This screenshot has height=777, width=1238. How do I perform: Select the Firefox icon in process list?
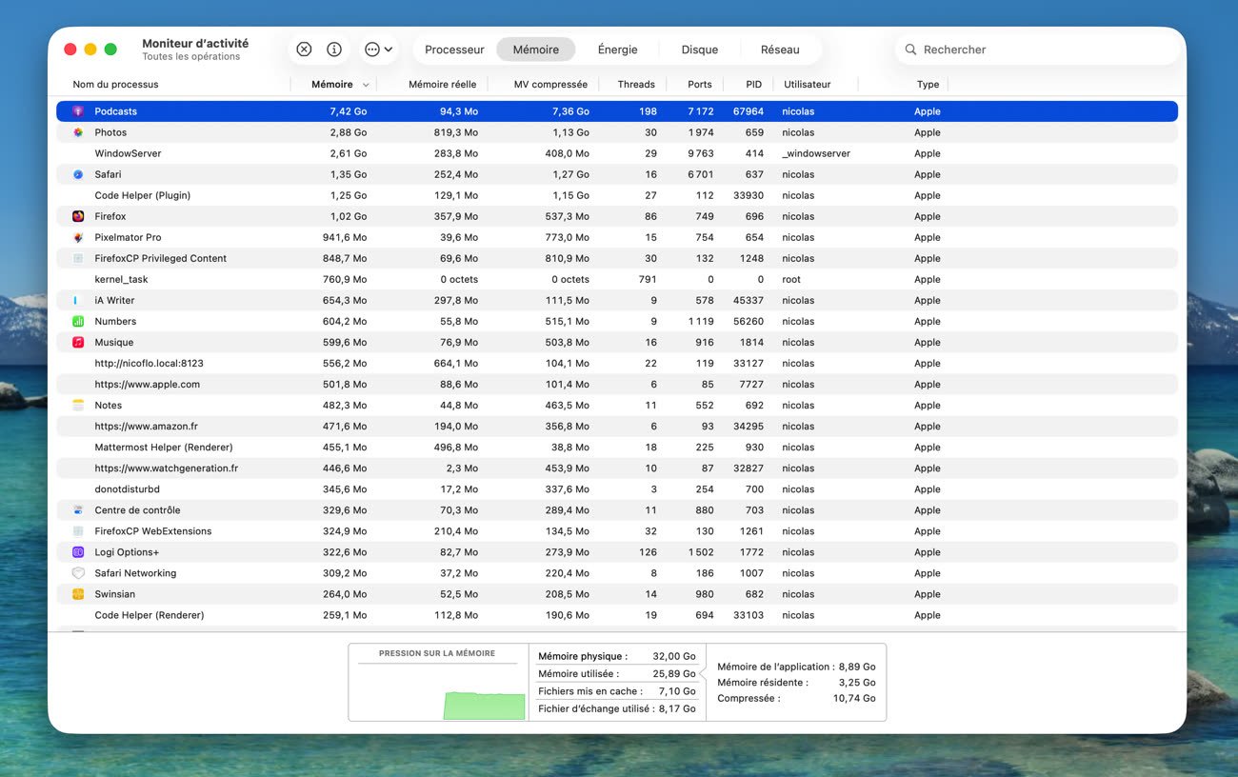[x=78, y=216]
